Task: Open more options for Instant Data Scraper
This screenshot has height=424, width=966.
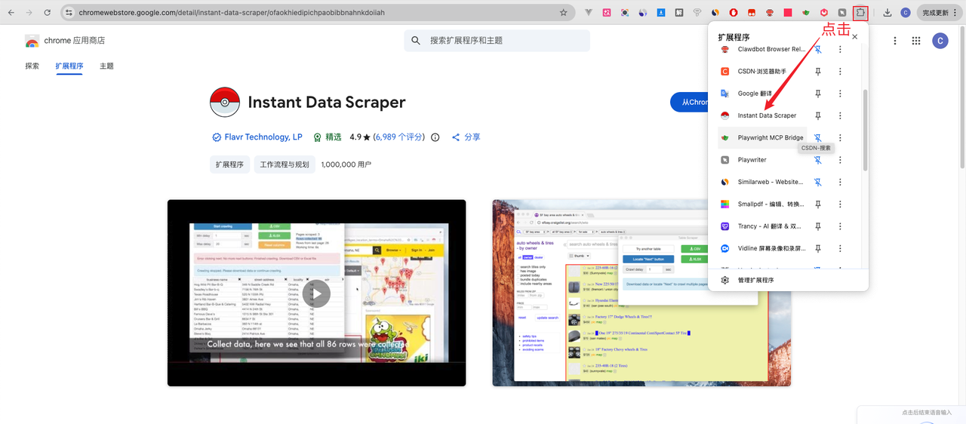Action: [x=840, y=115]
